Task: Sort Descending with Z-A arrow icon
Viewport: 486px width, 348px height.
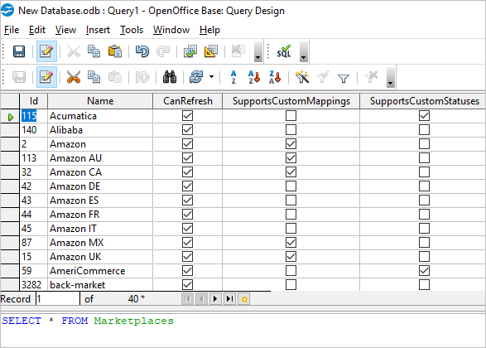Action: (275, 77)
